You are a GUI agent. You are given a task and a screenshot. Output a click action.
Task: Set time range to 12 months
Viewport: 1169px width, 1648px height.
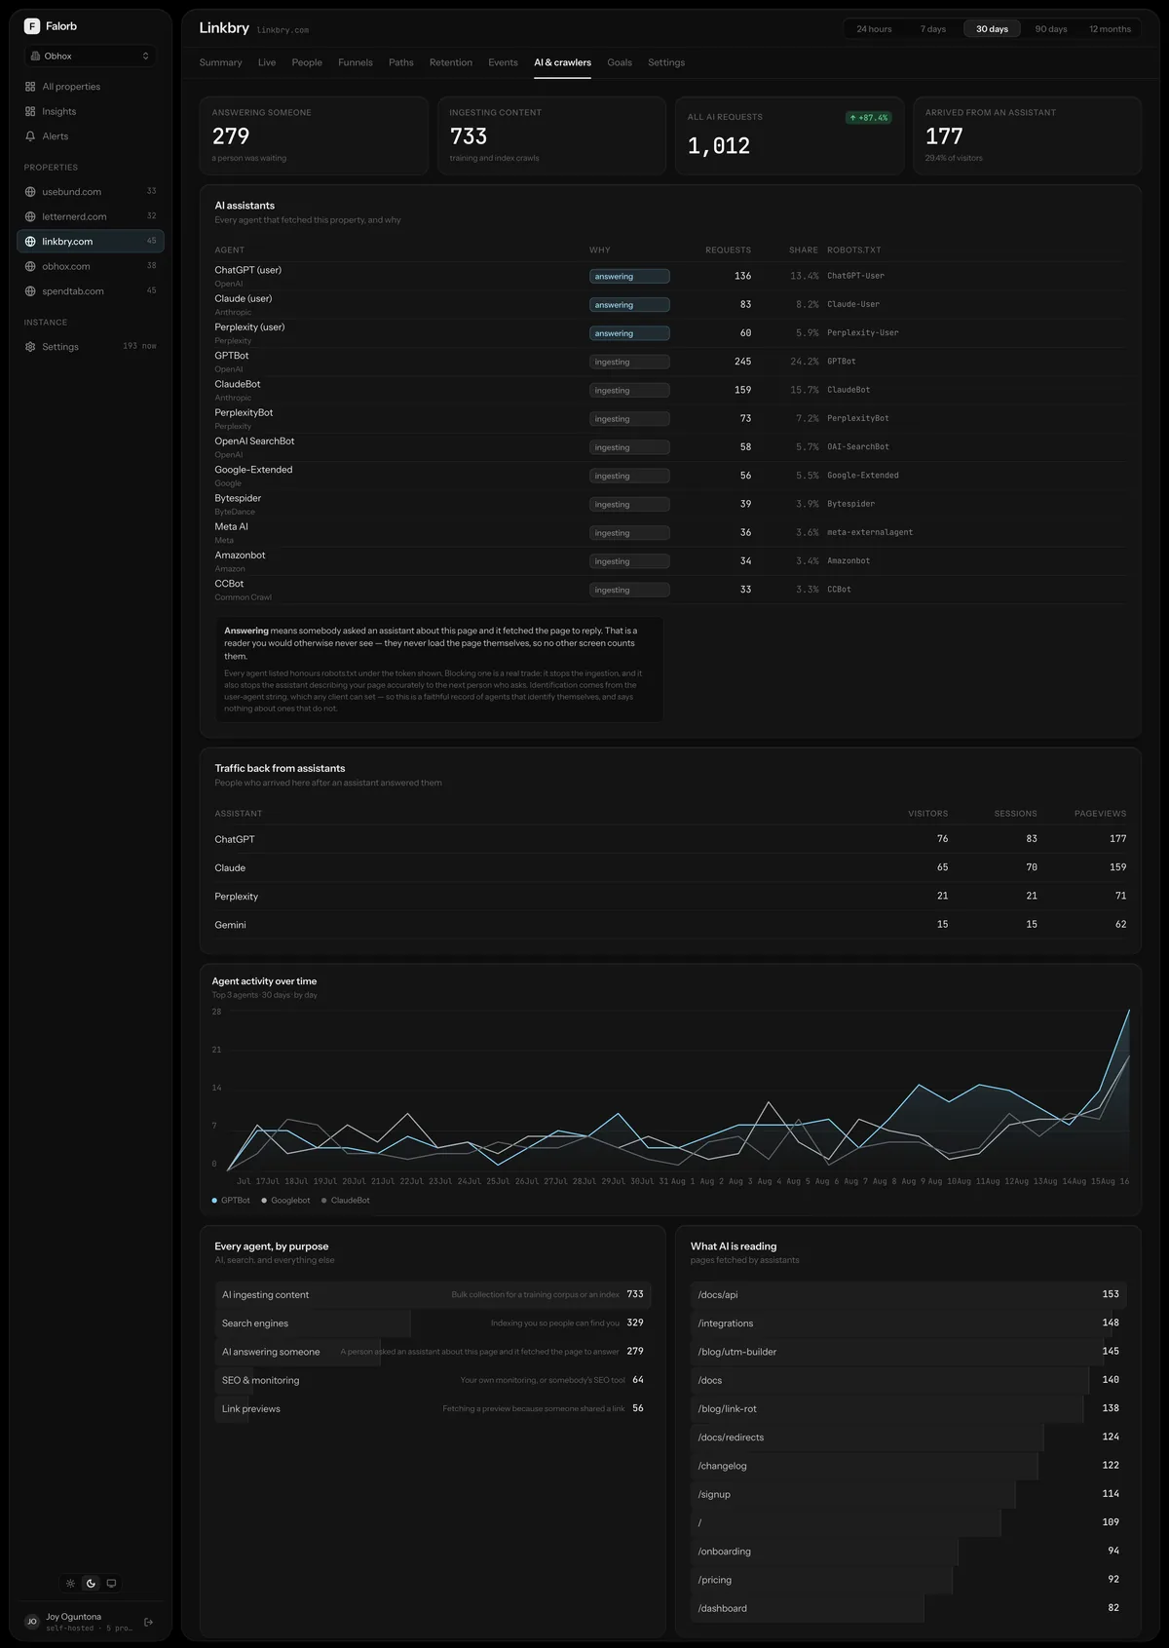[x=1111, y=29]
